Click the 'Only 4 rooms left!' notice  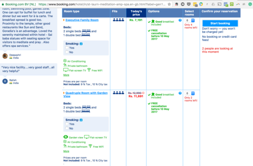point(191,26)
